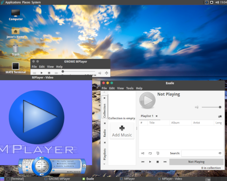Screen dimensions: 227x181
Task: Click the Not Playing progress bar
Action: point(196,162)
